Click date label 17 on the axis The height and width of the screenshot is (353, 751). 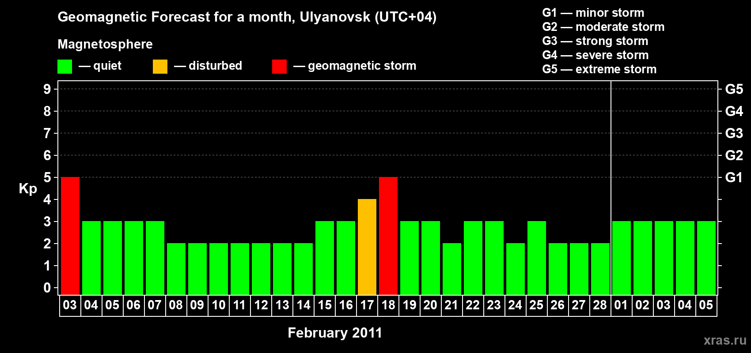coord(367,305)
